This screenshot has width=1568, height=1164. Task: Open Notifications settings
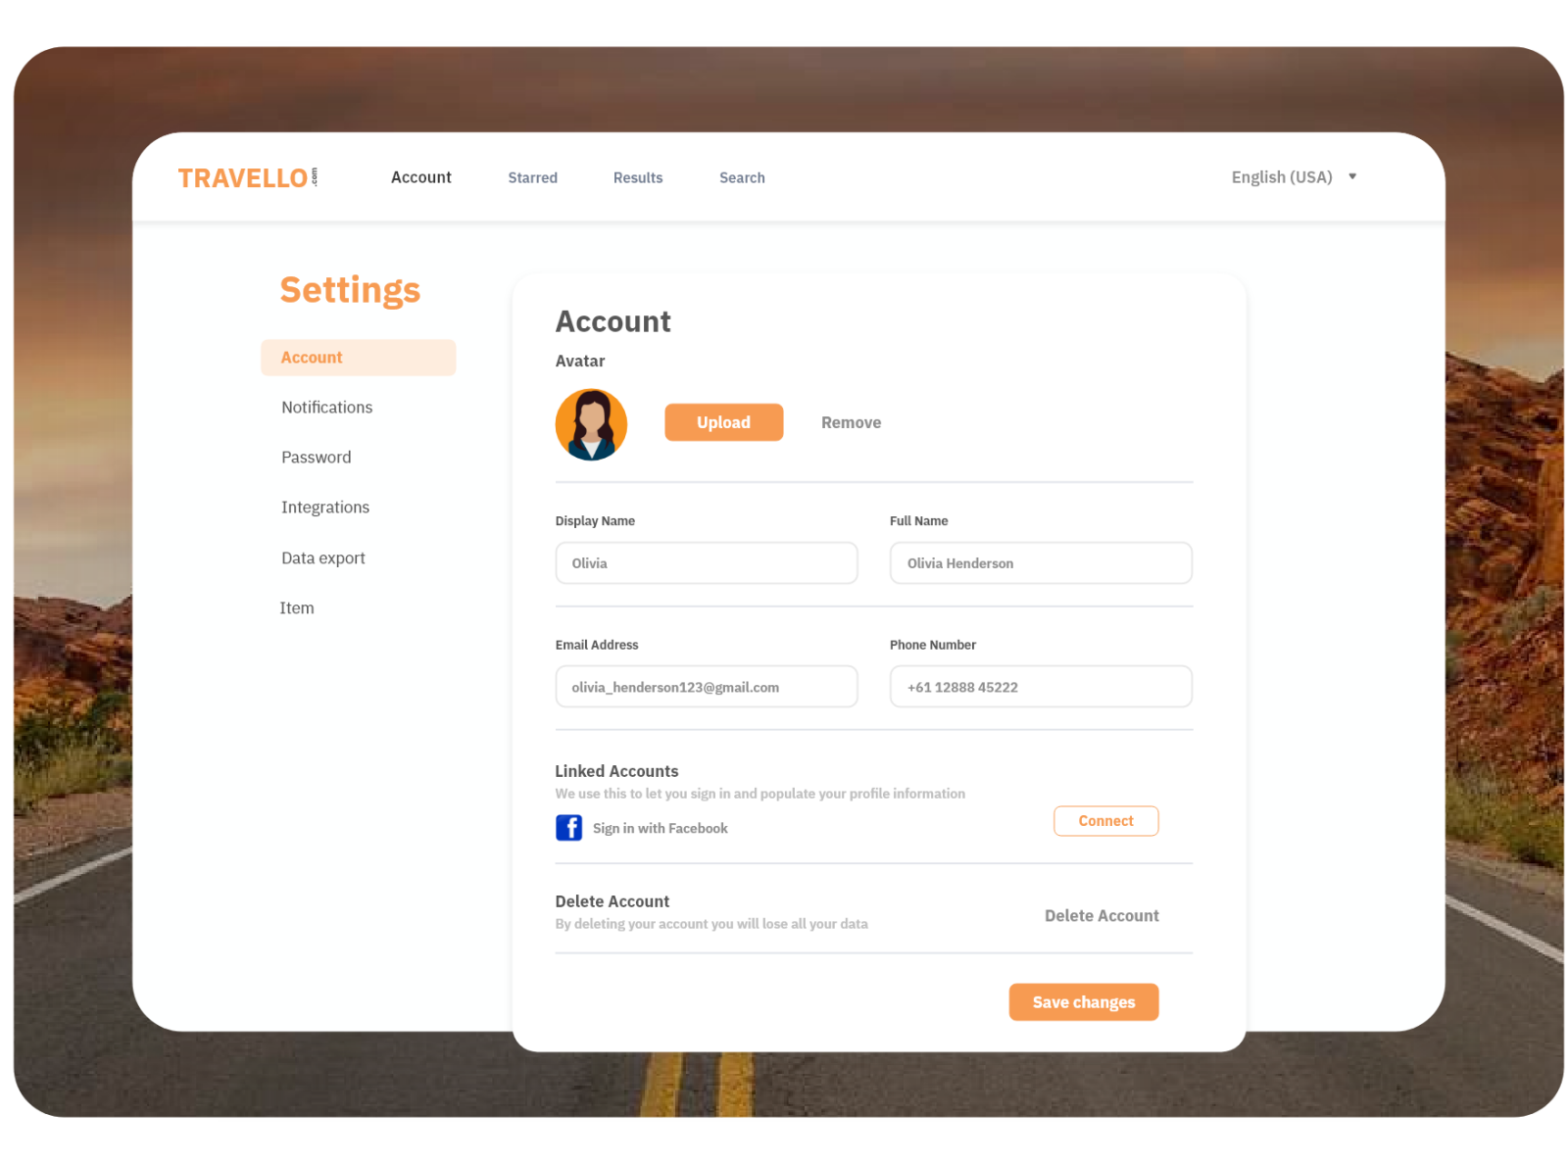[326, 407]
